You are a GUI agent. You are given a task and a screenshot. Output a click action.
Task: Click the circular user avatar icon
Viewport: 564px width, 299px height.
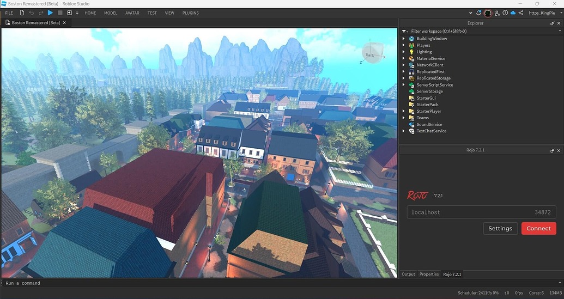pos(488,13)
